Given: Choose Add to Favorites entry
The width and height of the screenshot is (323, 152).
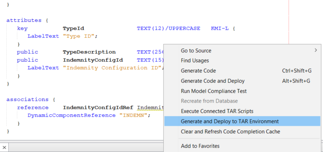Looking at the screenshot, I should pos(243,146).
